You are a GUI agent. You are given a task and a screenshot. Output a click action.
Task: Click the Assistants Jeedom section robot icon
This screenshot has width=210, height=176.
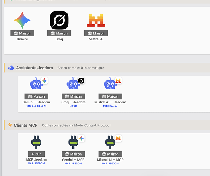click(x=11, y=68)
